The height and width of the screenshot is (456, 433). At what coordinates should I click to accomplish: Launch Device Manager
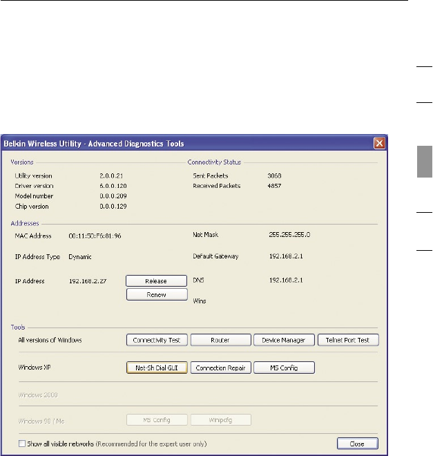pyautogui.click(x=283, y=340)
